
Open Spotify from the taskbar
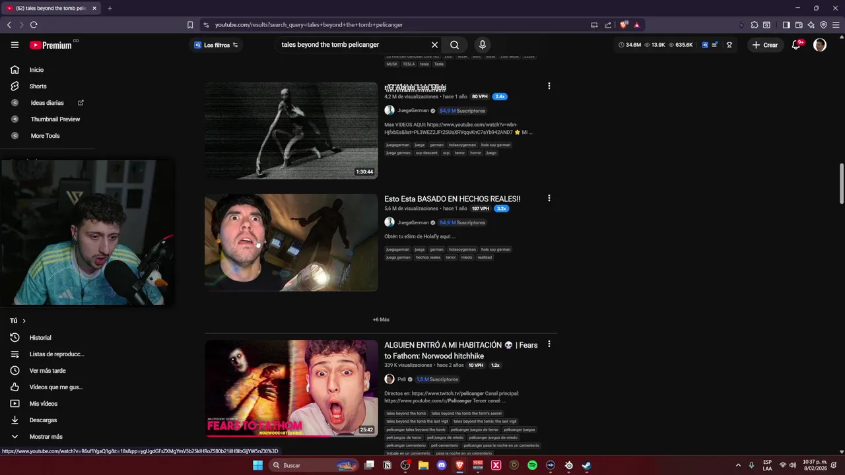532,466
